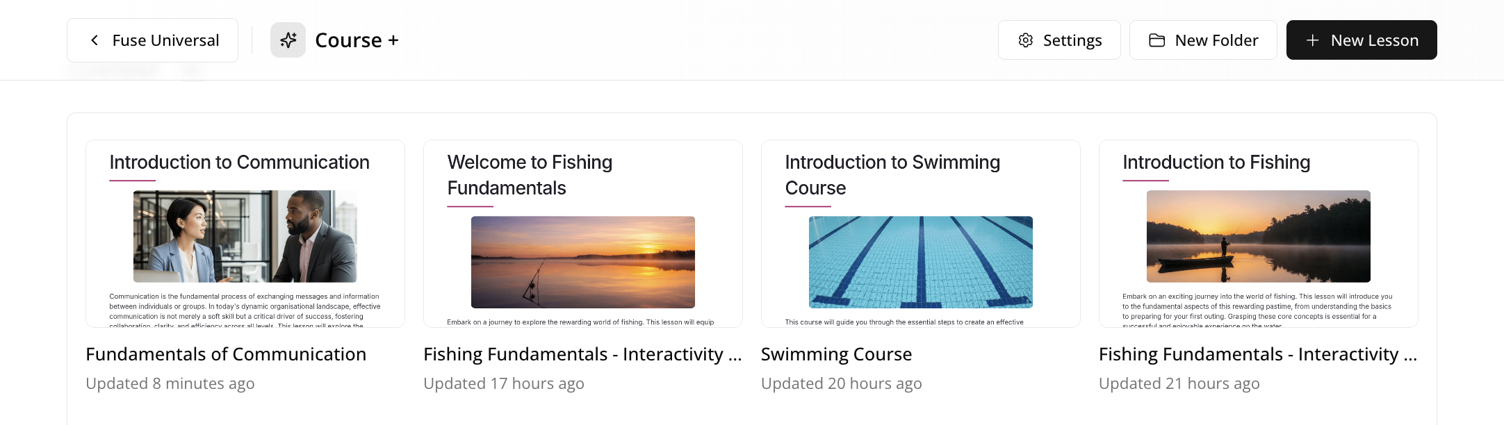Viewport: 1504px width, 425px height.
Task: Click the plus icon on New Lesson
Action: (1312, 40)
